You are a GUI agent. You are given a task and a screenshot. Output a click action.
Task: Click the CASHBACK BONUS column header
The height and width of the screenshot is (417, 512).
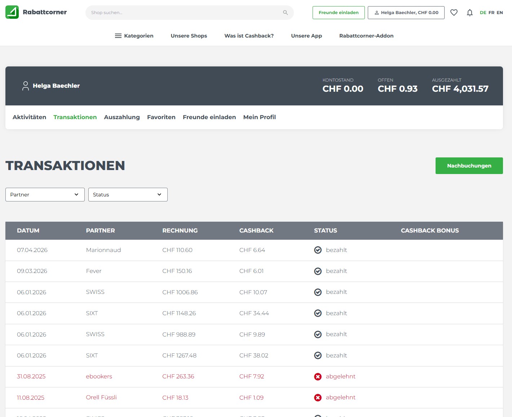click(430, 231)
